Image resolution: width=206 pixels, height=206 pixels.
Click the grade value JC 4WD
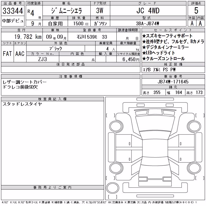(x=148, y=11)
